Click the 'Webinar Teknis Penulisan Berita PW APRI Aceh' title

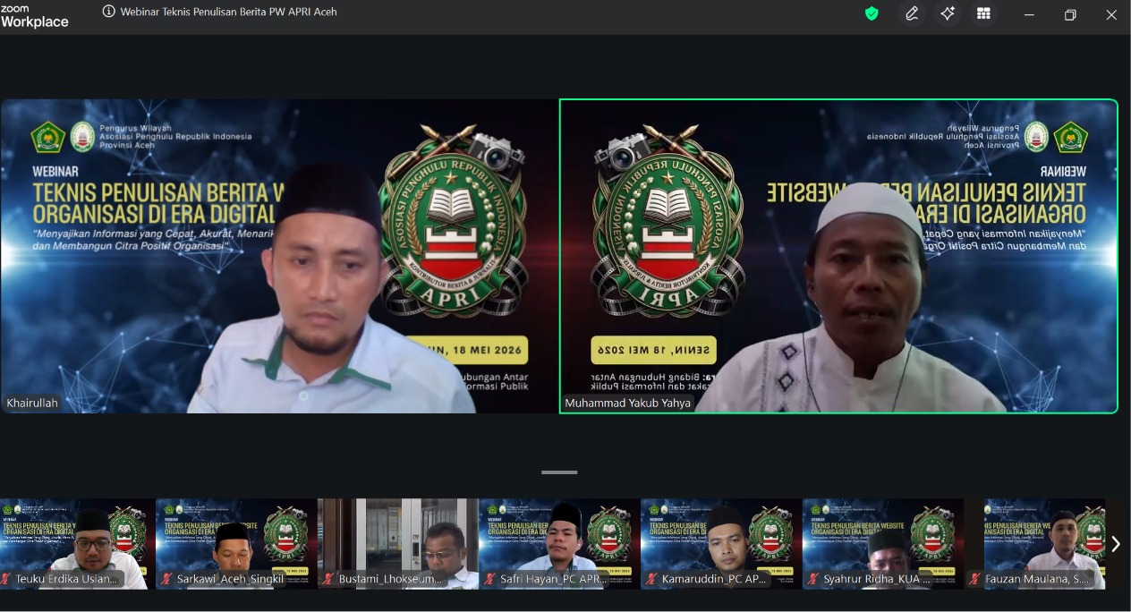(x=229, y=12)
